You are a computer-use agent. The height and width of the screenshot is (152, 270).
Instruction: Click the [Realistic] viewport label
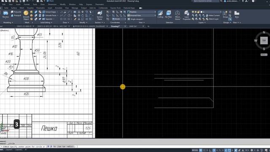[x=5, y=30]
